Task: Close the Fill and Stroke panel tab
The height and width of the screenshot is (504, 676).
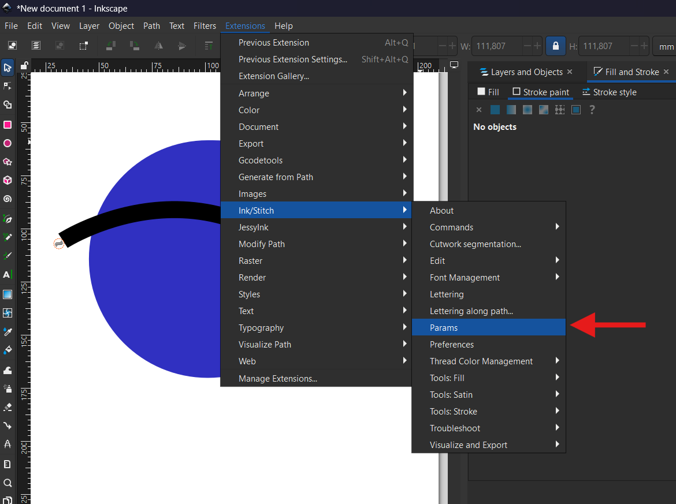Action: click(x=666, y=72)
